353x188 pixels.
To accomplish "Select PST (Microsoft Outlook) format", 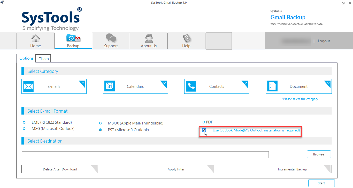I will click(101, 130).
